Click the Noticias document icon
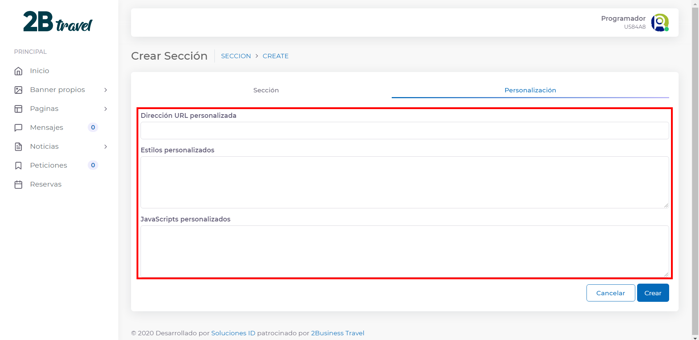The width and height of the screenshot is (699, 340). [19, 147]
